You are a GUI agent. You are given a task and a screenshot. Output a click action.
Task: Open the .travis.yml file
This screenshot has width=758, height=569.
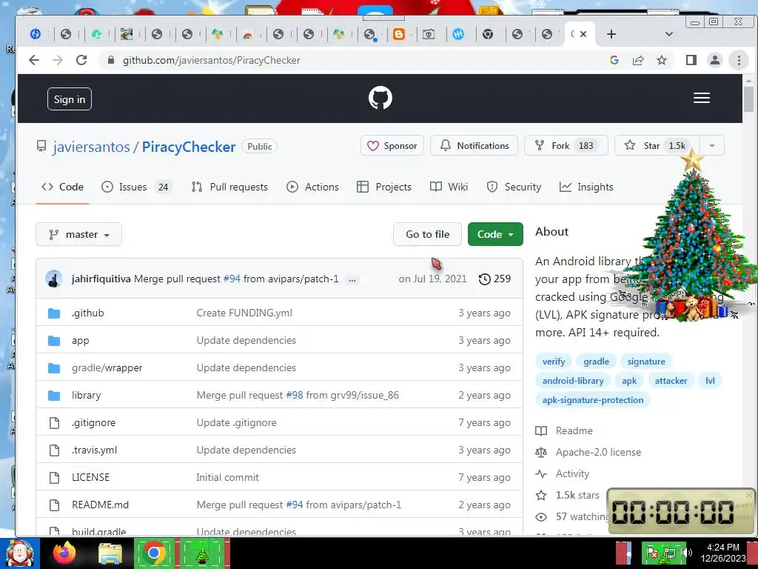tap(94, 450)
